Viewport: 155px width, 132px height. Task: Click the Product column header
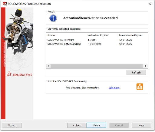point(67,35)
